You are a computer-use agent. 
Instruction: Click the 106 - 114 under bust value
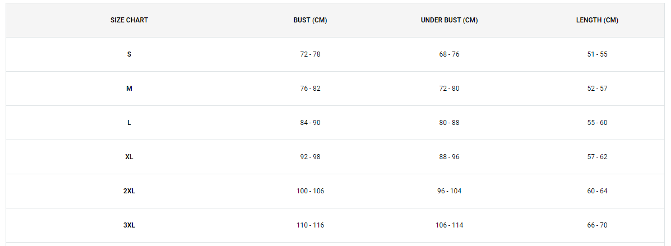tap(450, 225)
